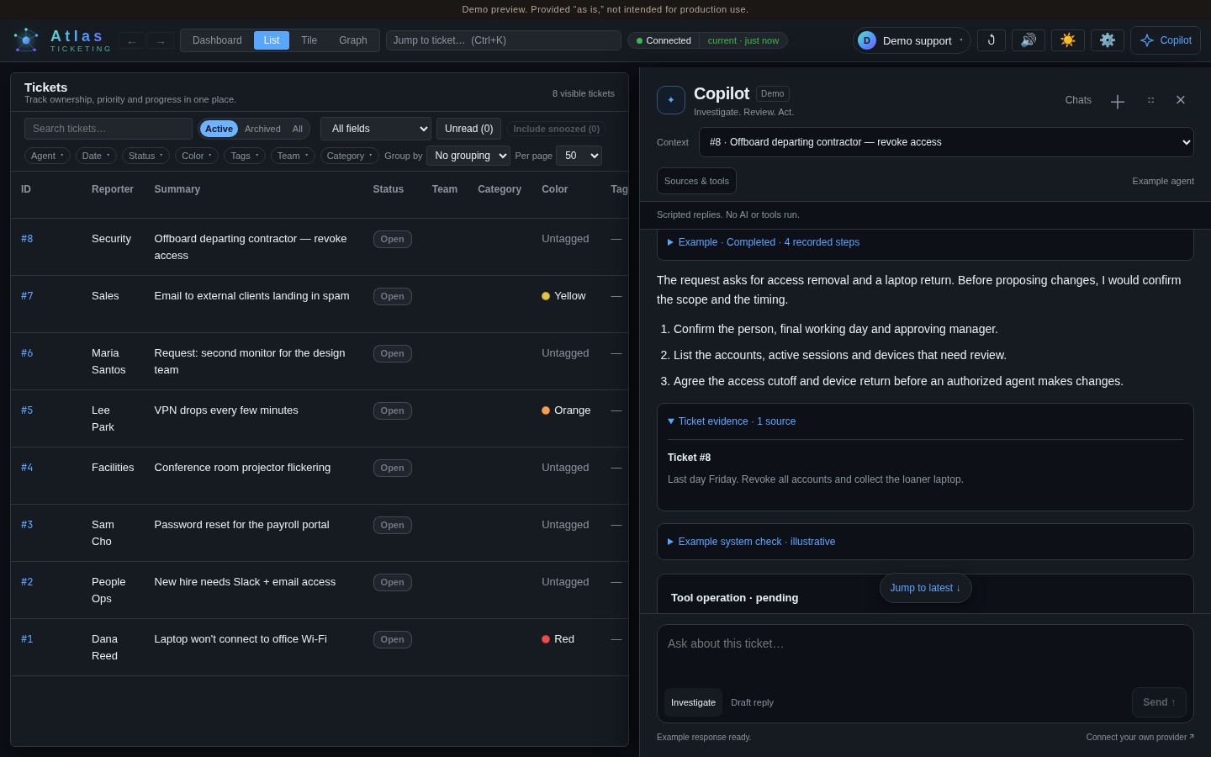1211x757 pixels.
Task: Go back with the left arrow button
Action: coord(131,41)
